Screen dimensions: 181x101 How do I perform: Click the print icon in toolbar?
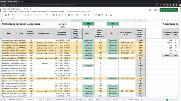tap(6, 15)
